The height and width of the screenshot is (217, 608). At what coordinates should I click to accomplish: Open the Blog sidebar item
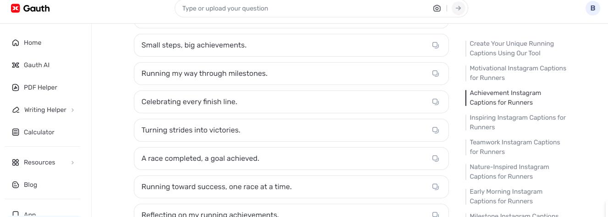[x=30, y=185]
